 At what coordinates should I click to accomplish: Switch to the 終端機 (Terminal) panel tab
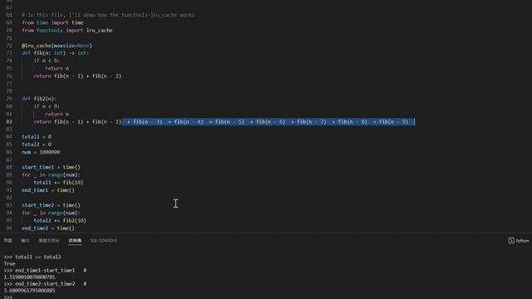75,240
